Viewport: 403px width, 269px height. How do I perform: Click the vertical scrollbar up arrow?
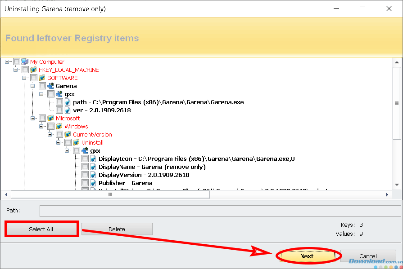click(397, 62)
